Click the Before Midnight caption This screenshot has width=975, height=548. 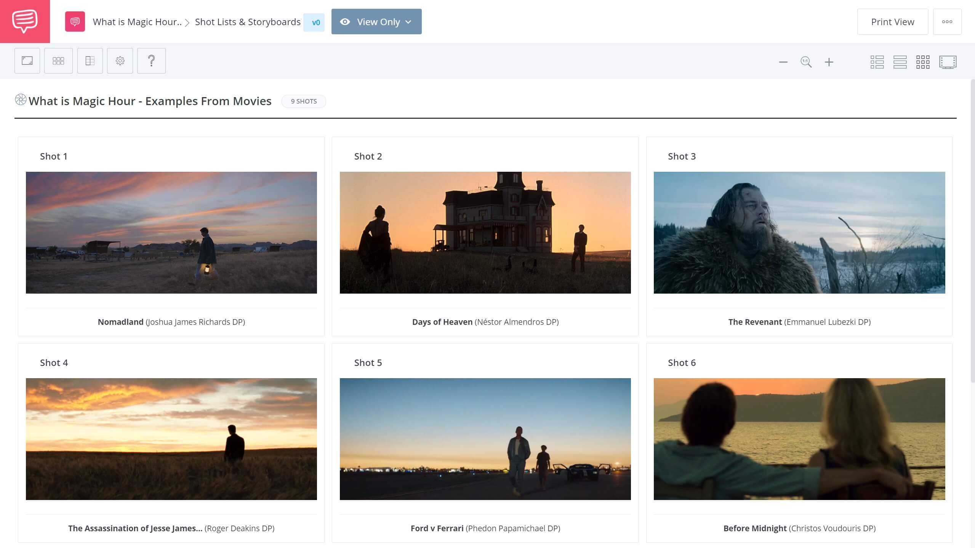click(799, 528)
